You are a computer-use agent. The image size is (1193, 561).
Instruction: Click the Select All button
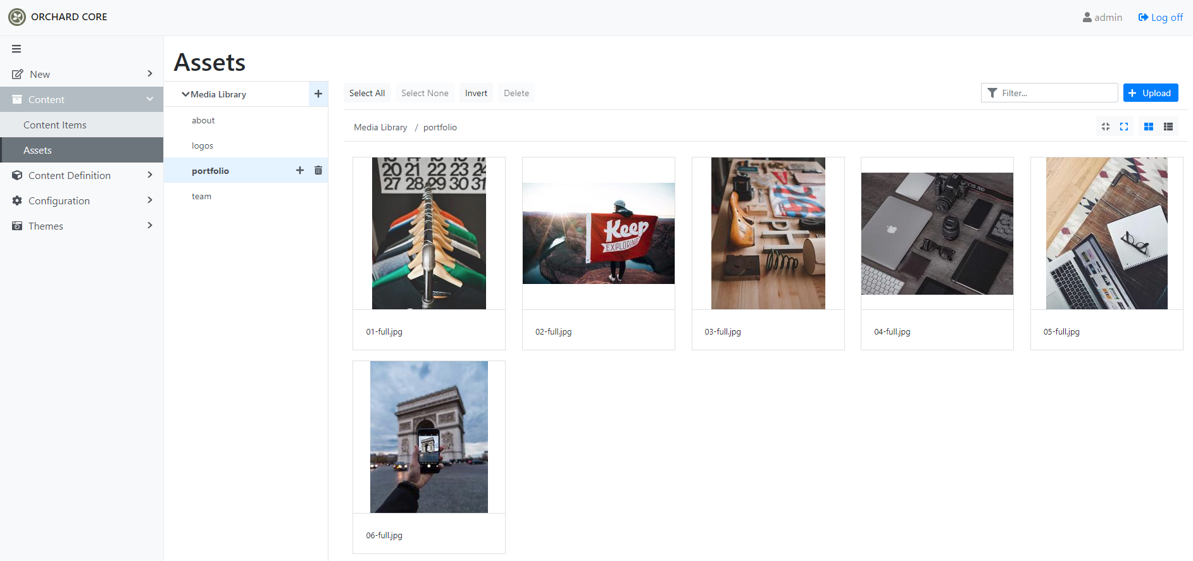click(x=367, y=93)
